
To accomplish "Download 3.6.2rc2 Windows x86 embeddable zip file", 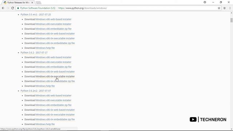I will coord(54,105).
